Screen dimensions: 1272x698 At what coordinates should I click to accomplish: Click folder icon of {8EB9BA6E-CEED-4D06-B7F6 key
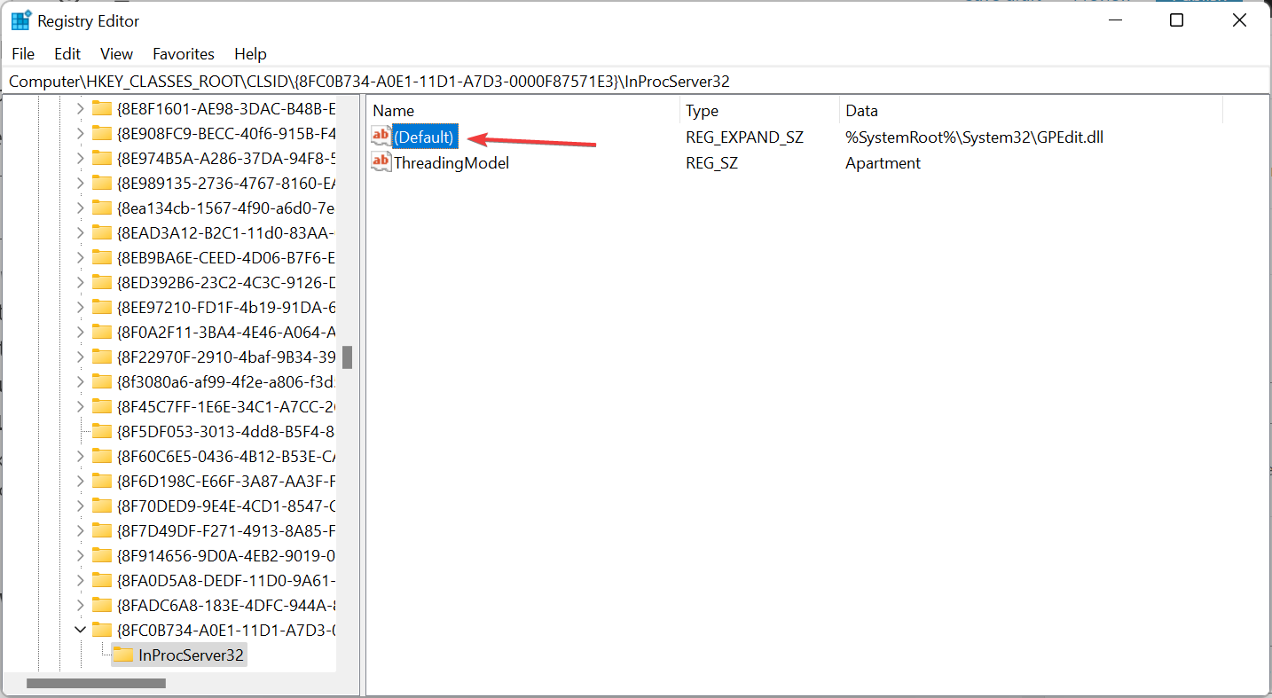101,258
